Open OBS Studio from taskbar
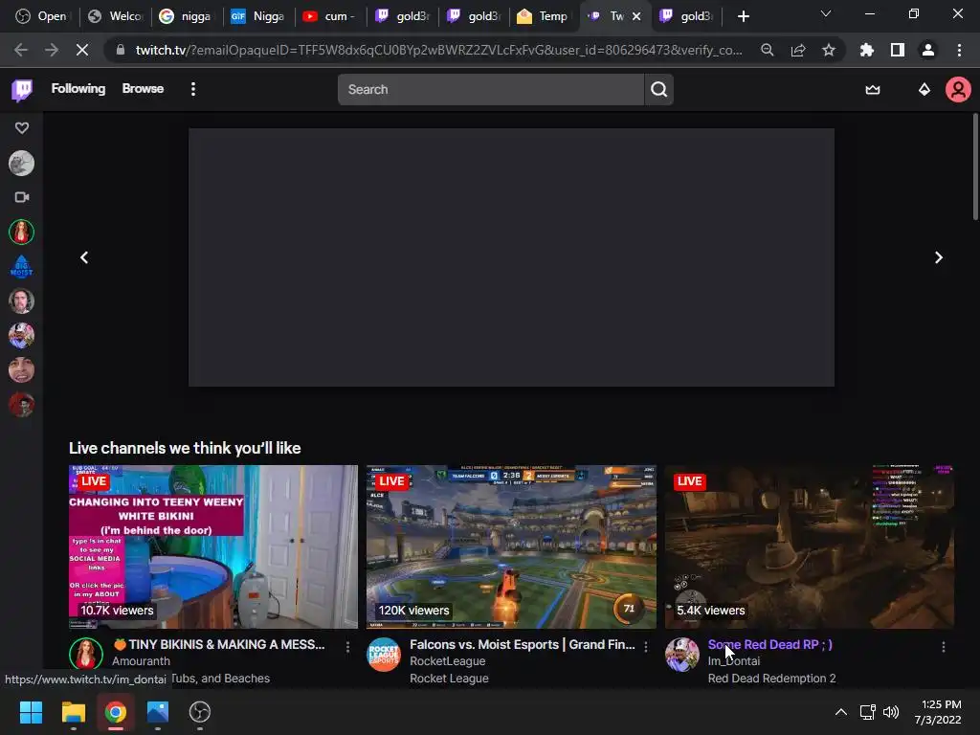The image size is (980, 735). 199,712
